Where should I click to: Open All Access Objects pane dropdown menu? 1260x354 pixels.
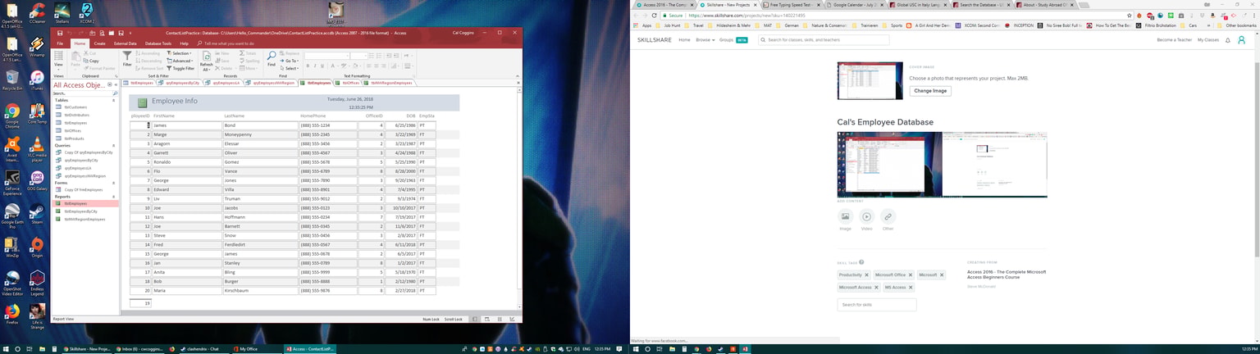(109, 84)
